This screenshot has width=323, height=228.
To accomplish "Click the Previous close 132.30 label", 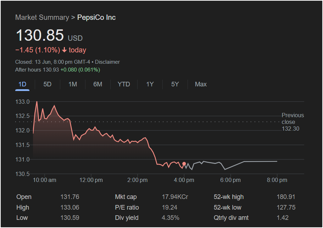I will tap(293, 122).
